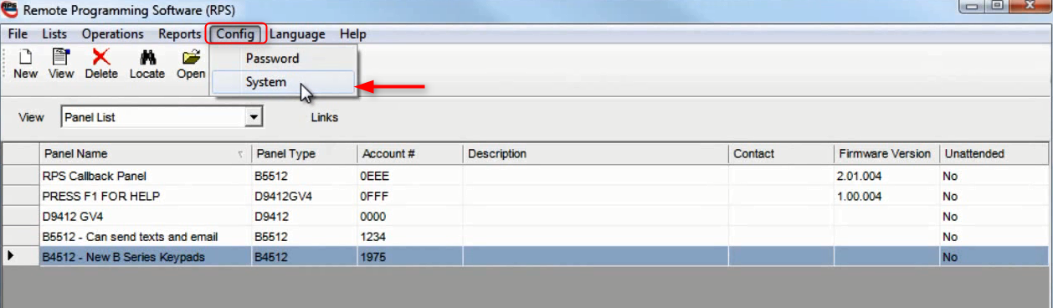Click the Delete toolbar icon

point(101,64)
